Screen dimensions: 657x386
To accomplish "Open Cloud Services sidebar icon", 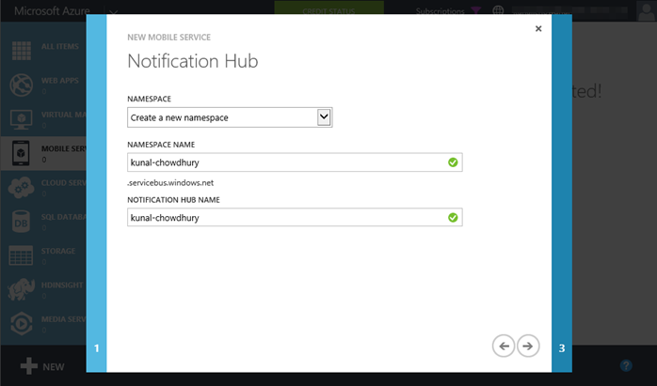I will coord(21,187).
